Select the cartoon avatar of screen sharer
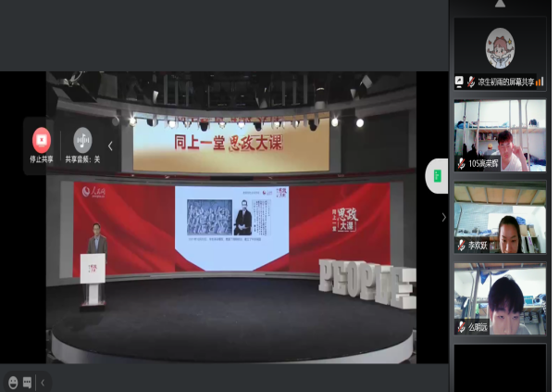 pos(500,48)
